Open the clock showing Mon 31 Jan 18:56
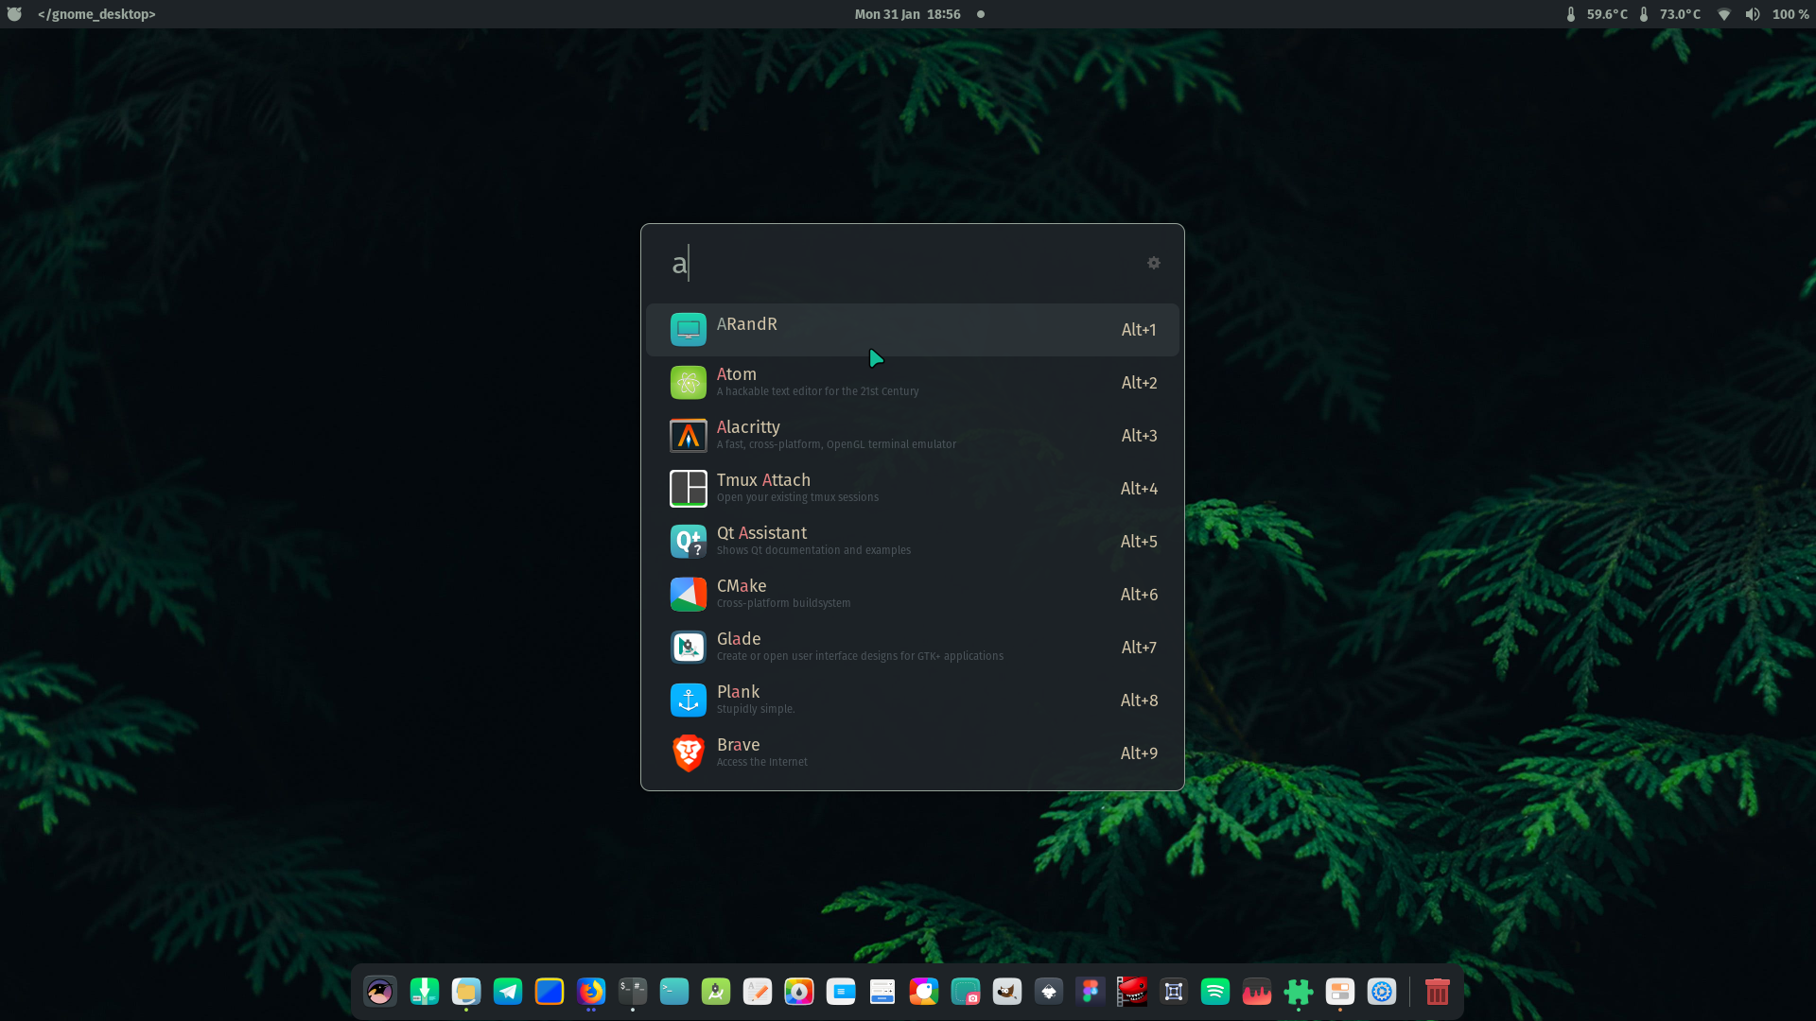1816x1021 pixels. [x=907, y=14]
